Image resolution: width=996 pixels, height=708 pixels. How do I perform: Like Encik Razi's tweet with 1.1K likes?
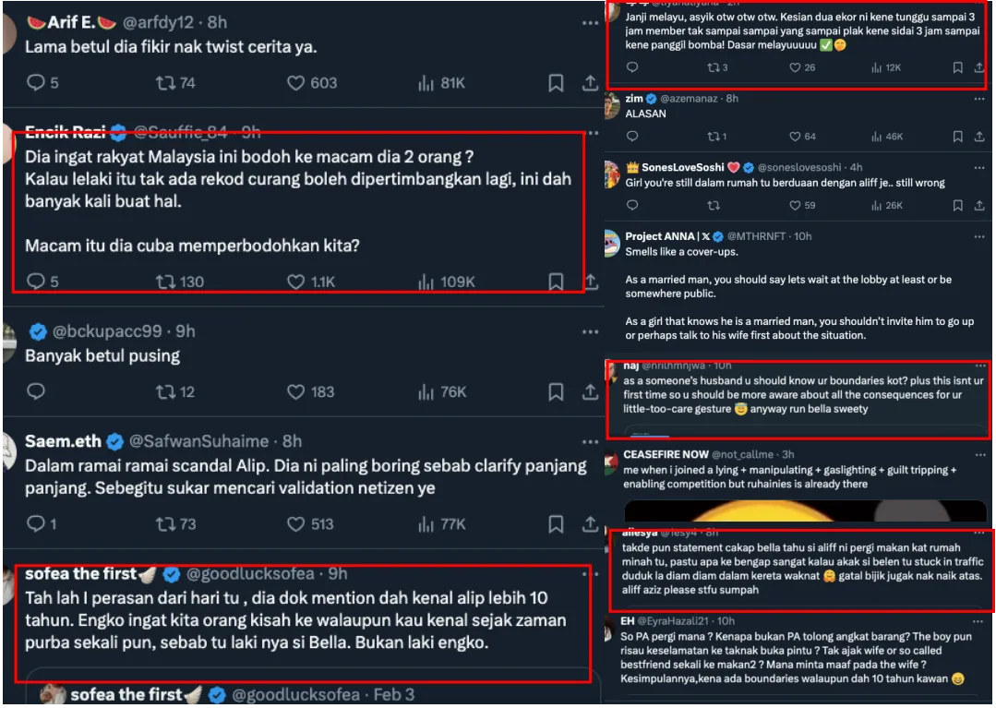click(x=296, y=281)
